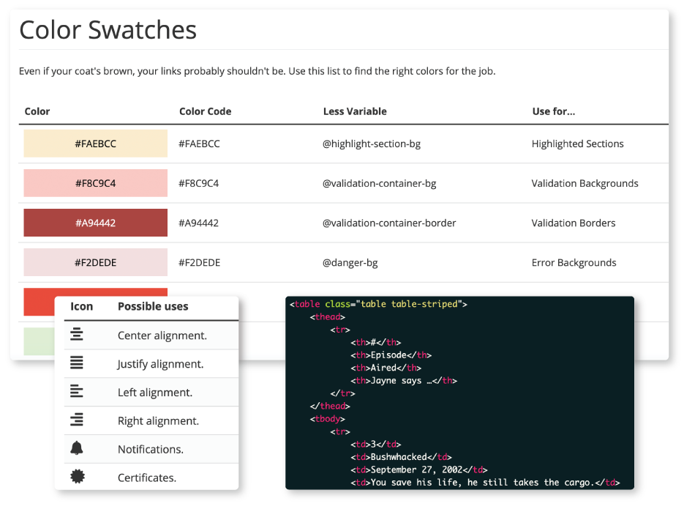Click the 'Justify alignment.' text
Screen dimensions: 695x512
tap(160, 364)
